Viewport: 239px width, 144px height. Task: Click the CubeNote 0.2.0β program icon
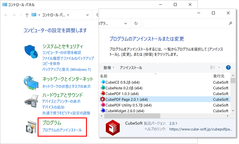tap(102, 88)
